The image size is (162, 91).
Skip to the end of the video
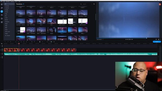[x=132, y=39]
